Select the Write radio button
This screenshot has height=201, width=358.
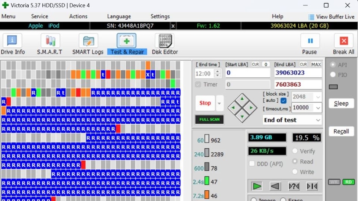(295, 172)
